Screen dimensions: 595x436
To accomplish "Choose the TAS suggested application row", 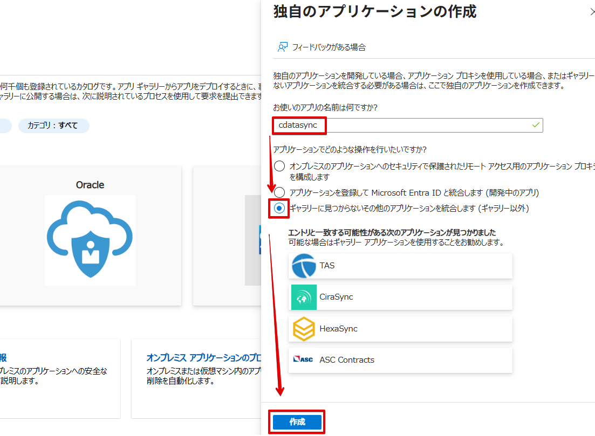I will (400, 266).
